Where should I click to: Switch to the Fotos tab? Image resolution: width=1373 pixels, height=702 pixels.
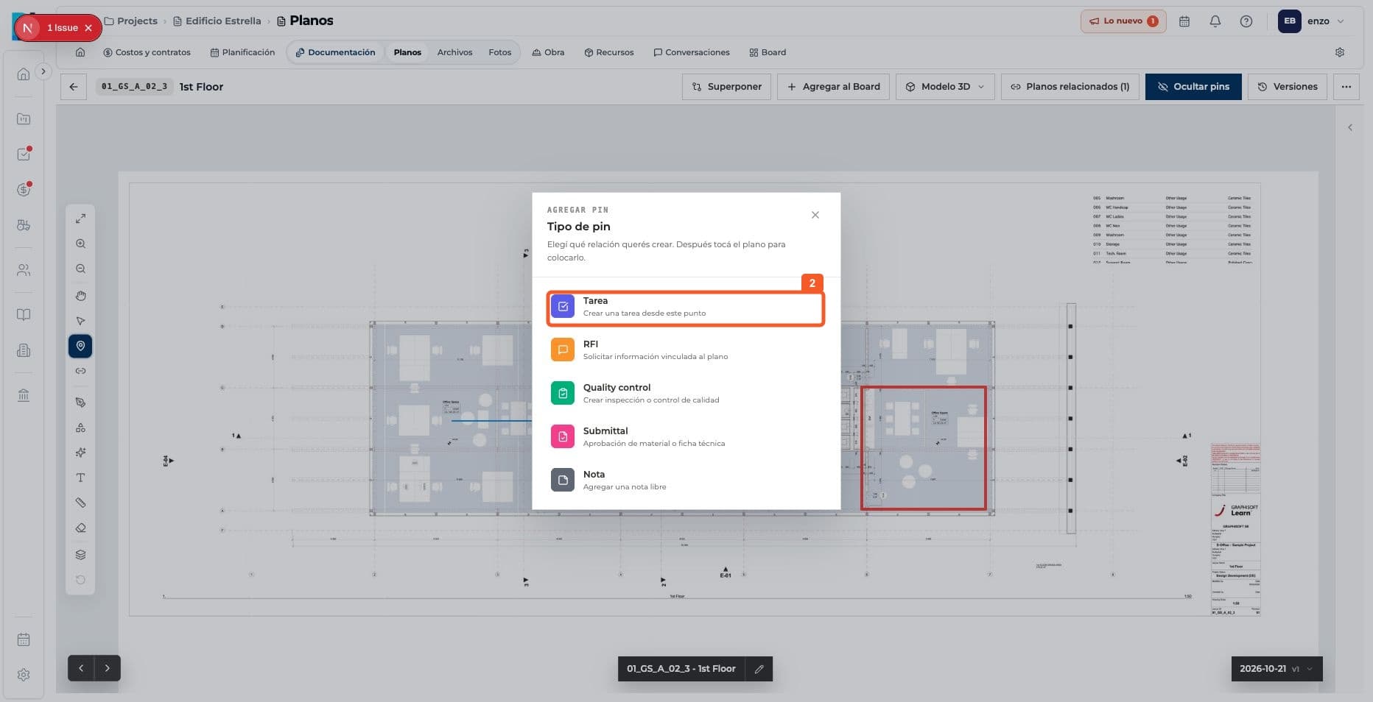499,52
